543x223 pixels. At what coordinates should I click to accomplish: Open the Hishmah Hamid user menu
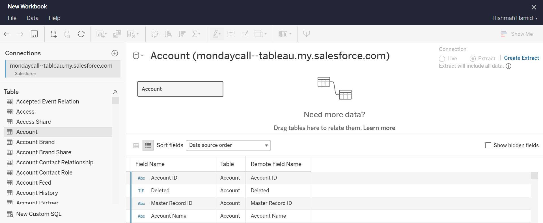(515, 18)
